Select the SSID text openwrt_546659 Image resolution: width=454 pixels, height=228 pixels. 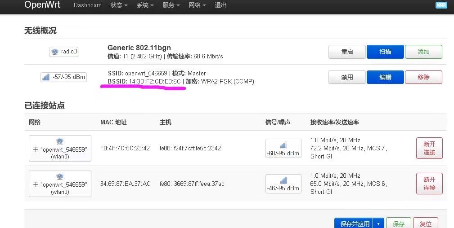coord(146,74)
